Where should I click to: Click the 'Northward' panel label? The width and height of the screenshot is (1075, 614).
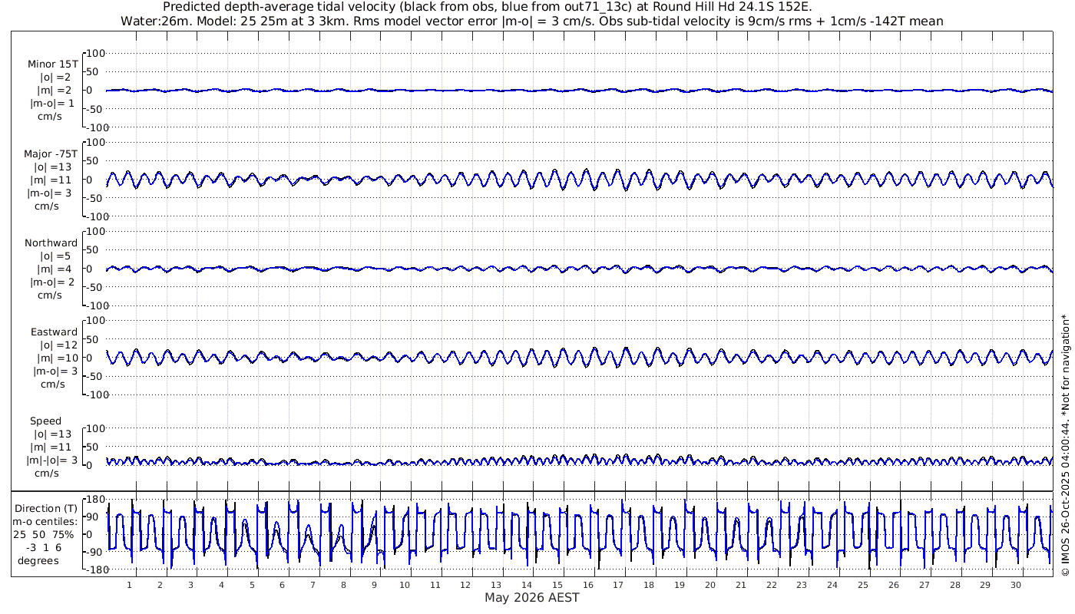[51, 243]
